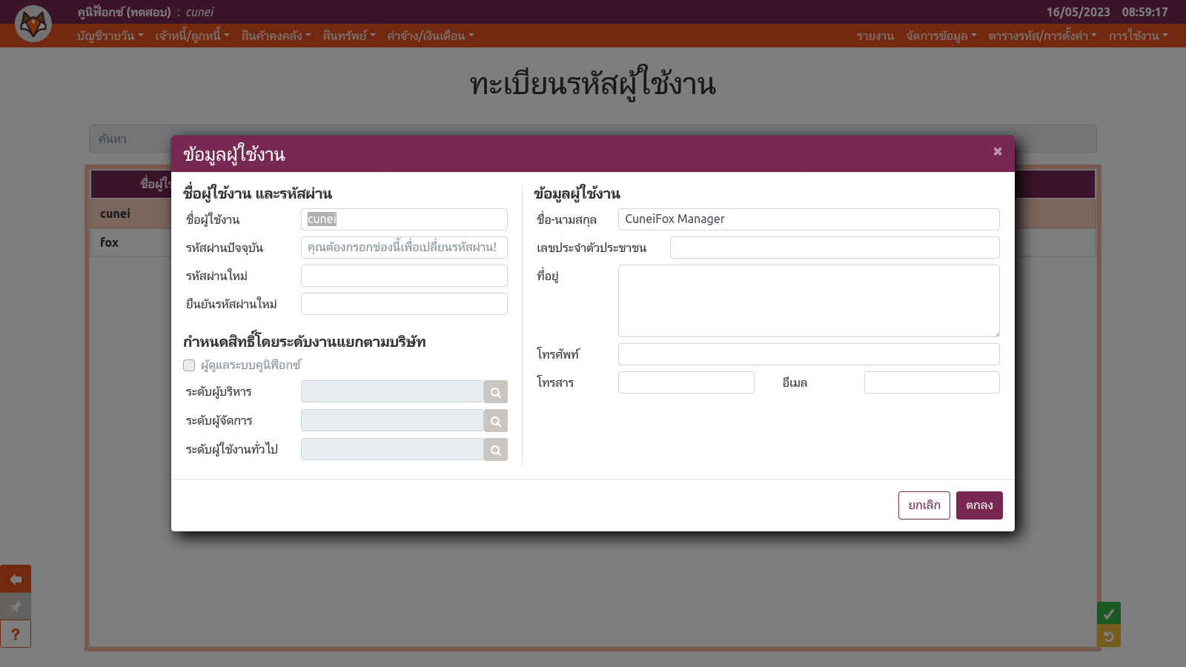
Task: Click the search icon beside ระดับผู้บริหาร field
Action: click(x=495, y=392)
